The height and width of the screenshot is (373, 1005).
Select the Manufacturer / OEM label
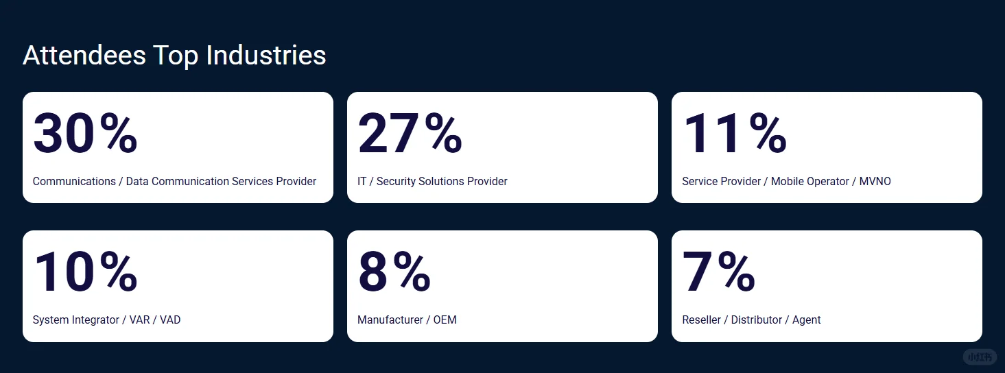tap(407, 320)
